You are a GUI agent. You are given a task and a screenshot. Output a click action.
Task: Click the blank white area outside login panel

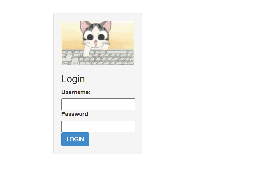201,83
